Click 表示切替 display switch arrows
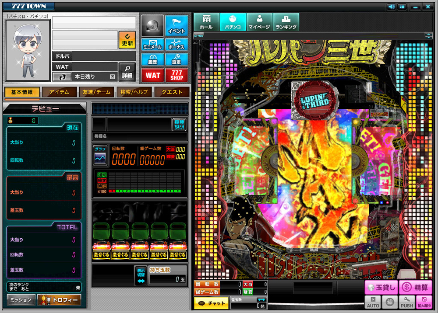 (141, 276)
